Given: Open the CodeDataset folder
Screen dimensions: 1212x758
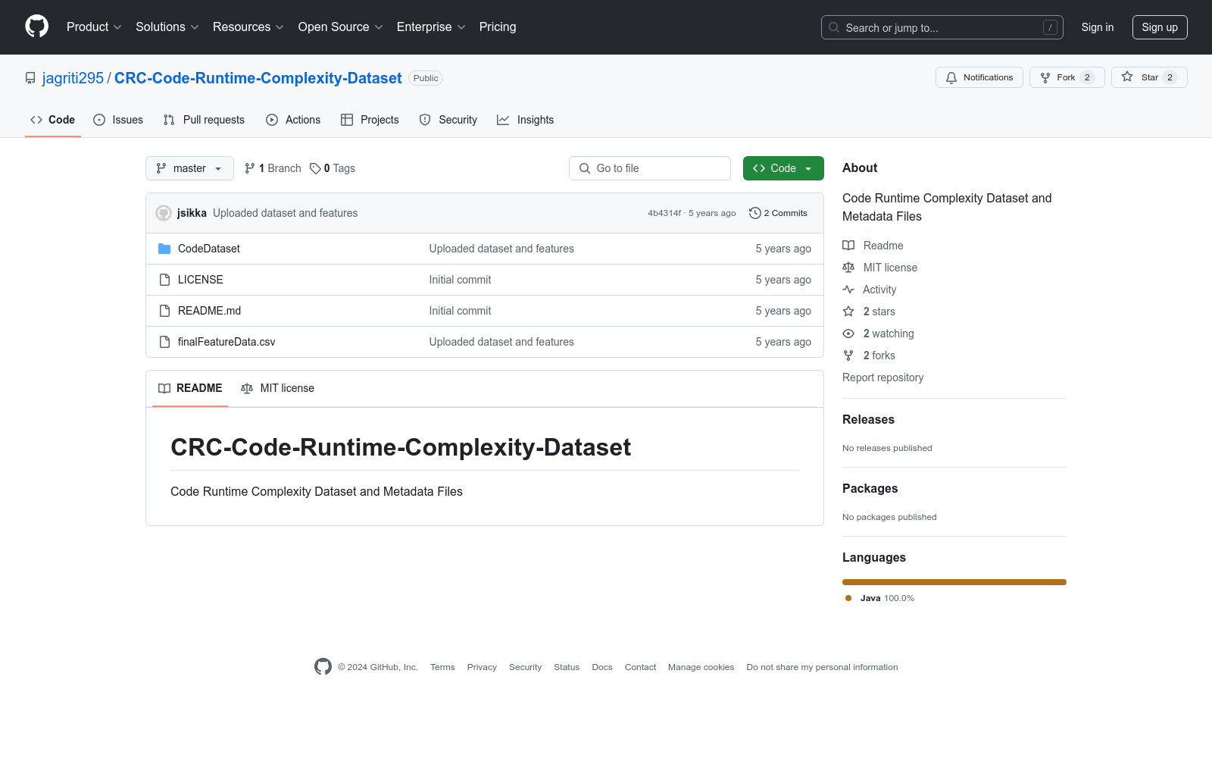Looking at the screenshot, I should point(209,249).
